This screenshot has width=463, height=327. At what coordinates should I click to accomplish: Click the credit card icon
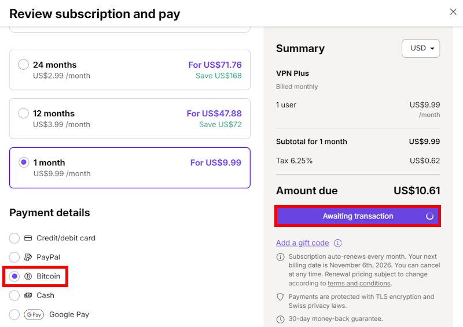tap(28, 238)
